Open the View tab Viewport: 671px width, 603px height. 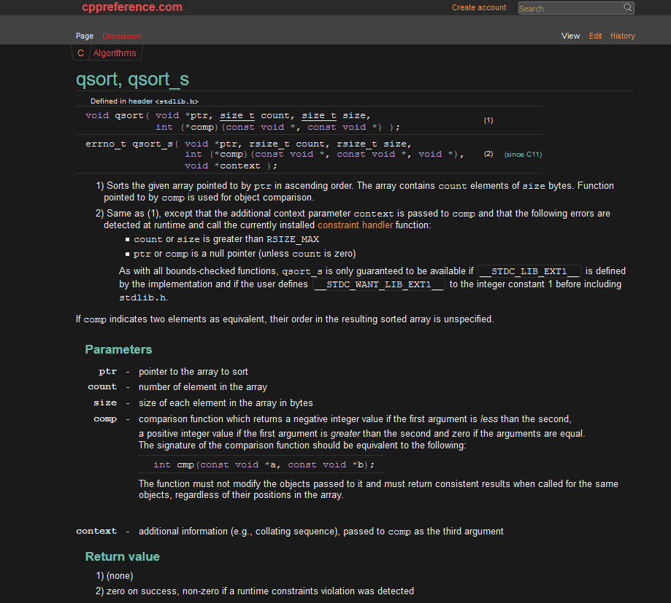click(x=570, y=35)
